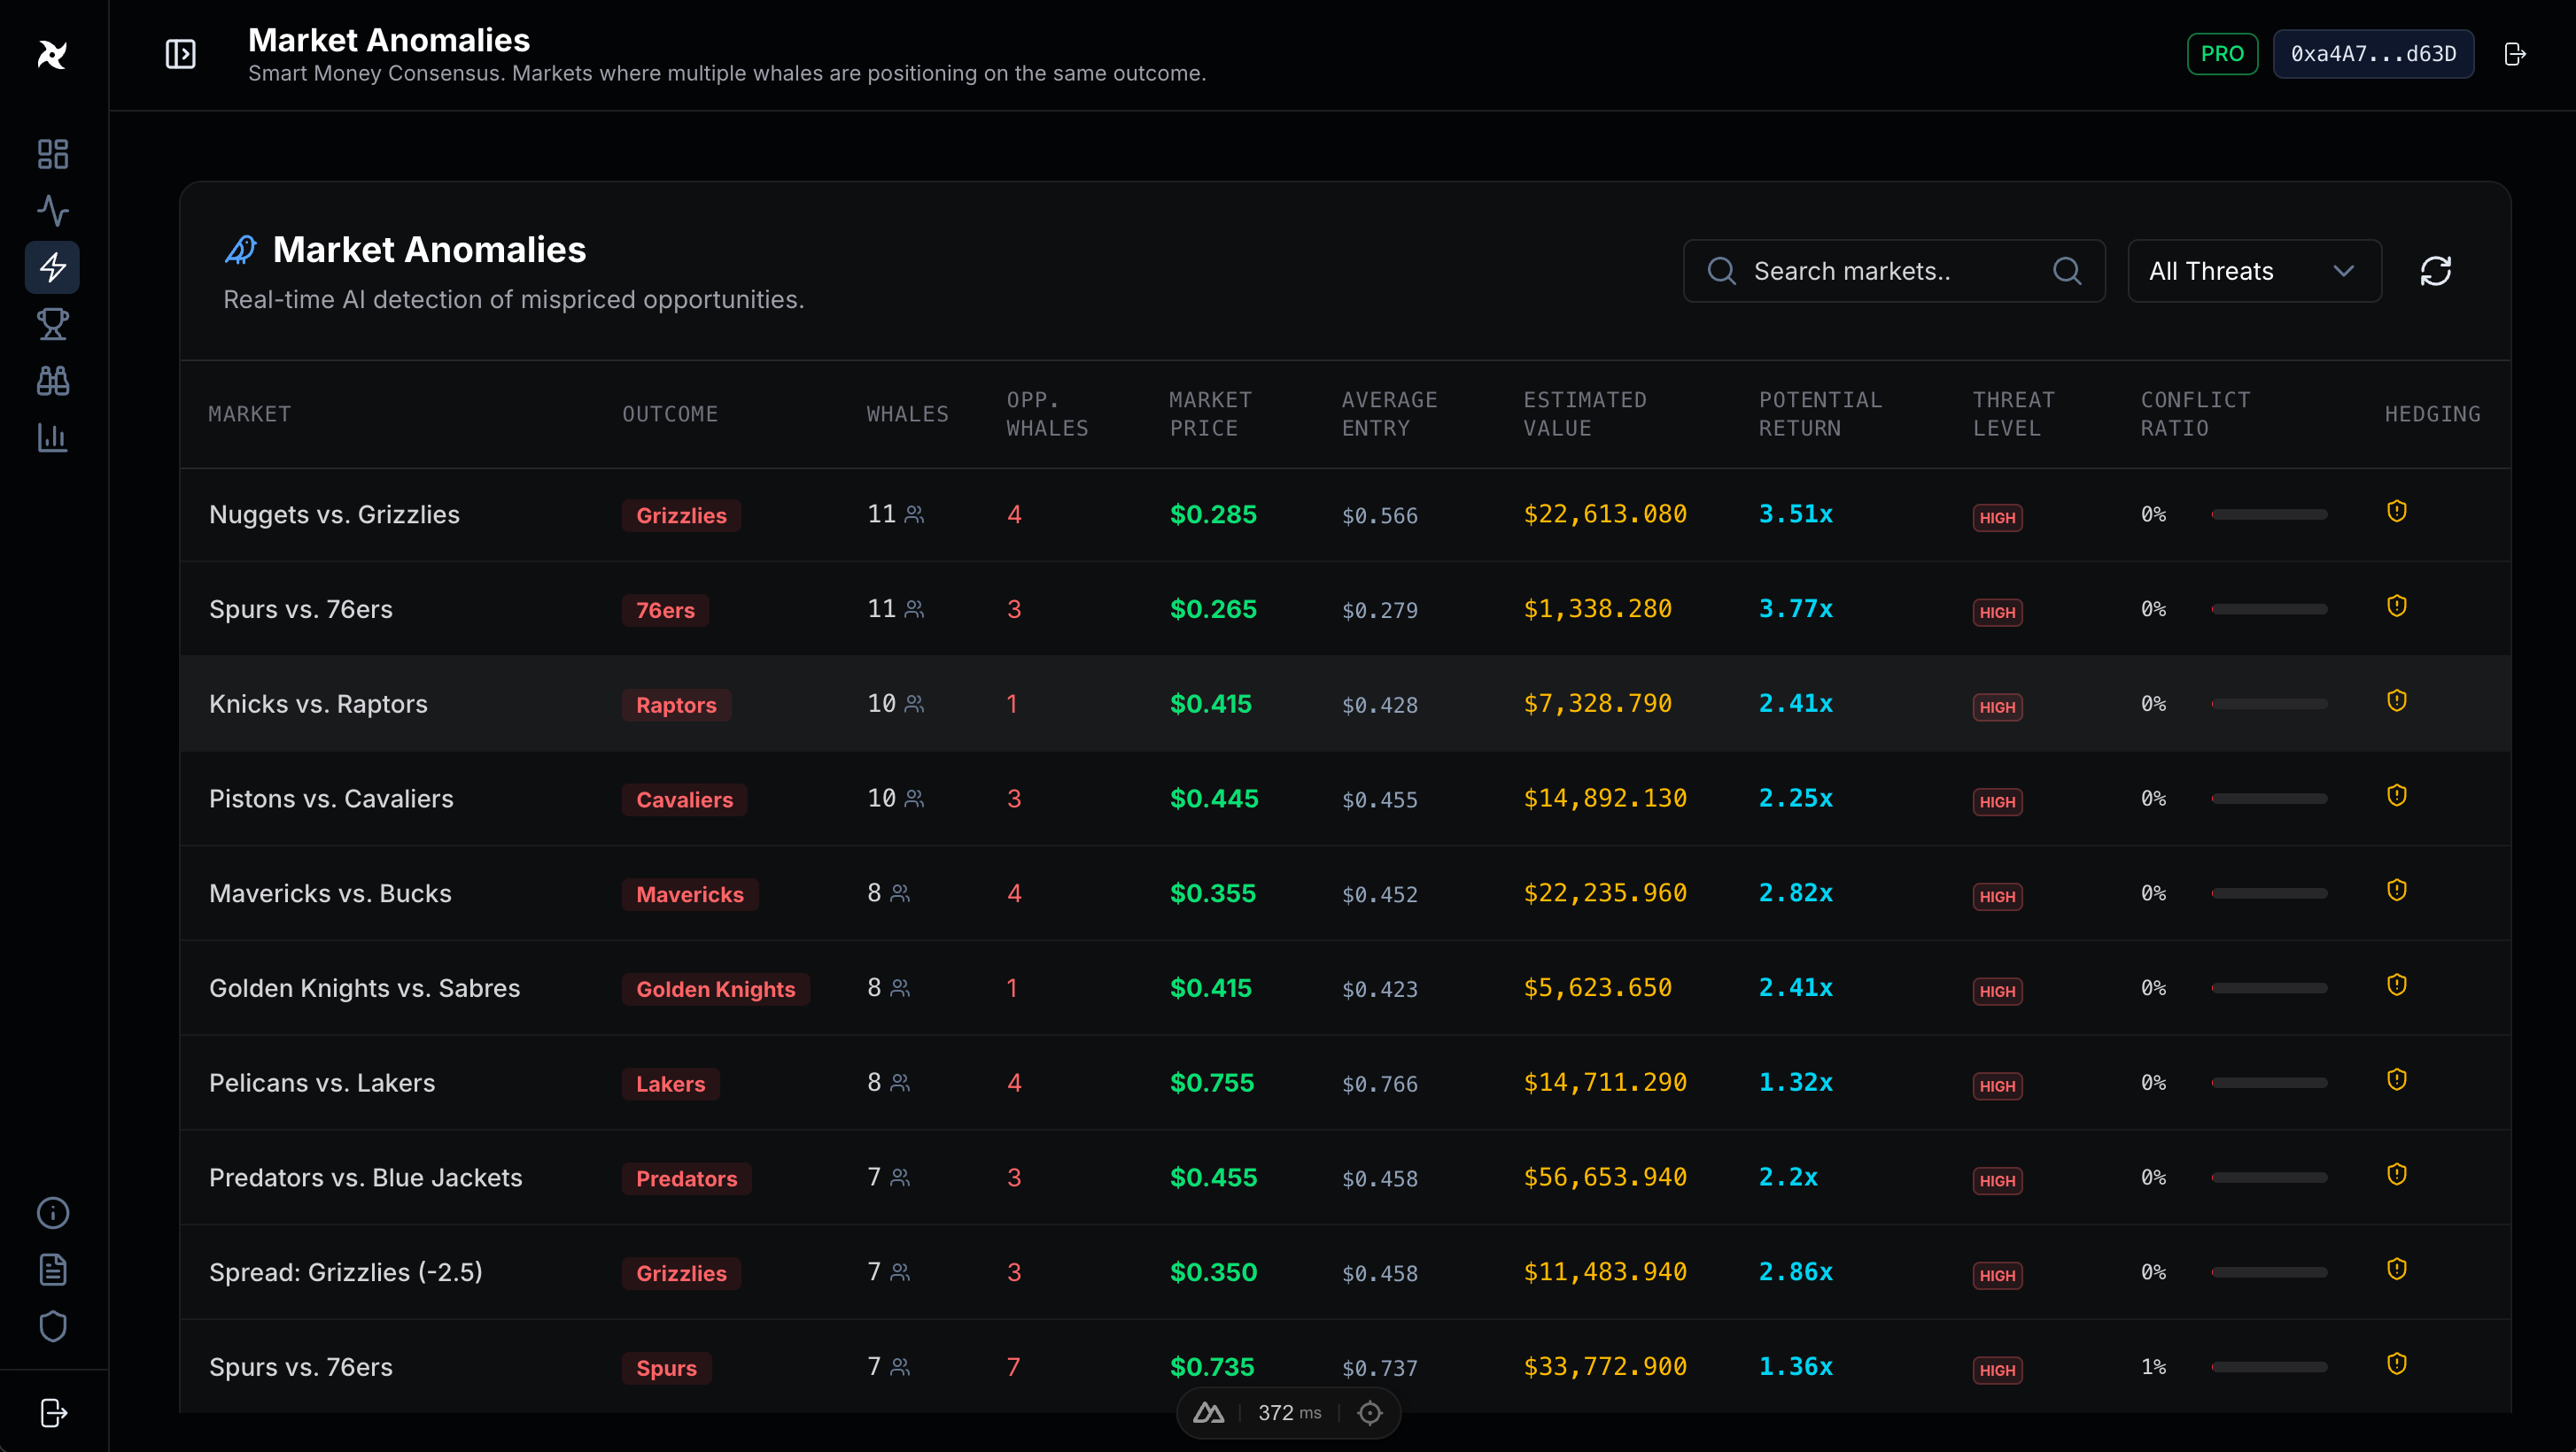The height and width of the screenshot is (1452, 2576).
Task: Click the top-right sign out icon
Action: 2515,54
